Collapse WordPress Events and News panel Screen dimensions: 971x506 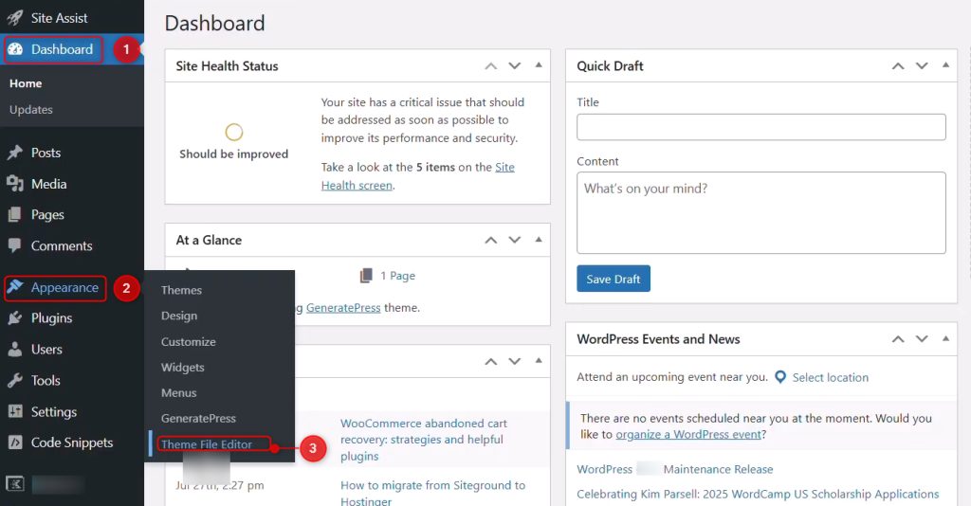945,338
